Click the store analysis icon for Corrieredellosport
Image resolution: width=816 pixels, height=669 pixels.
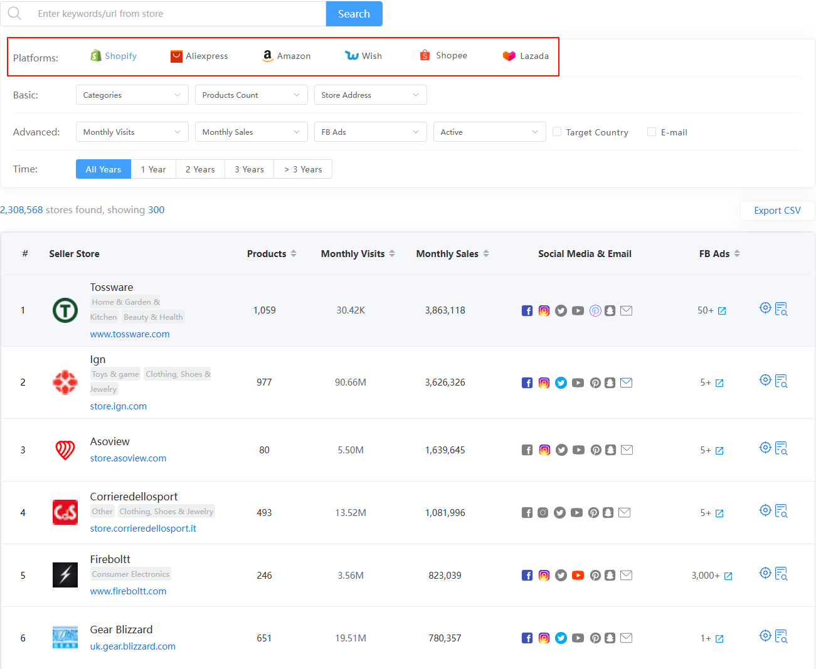(x=781, y=511)
